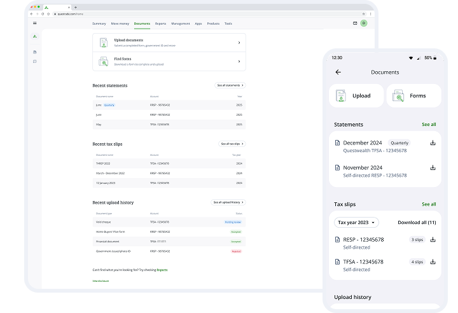
Task: Tap the Upload icon on the mobile card
Action: coord(341,95)
